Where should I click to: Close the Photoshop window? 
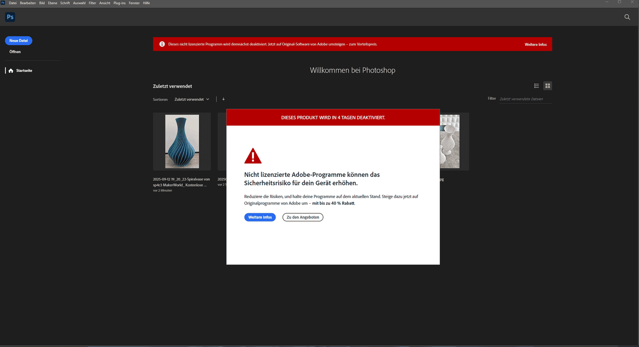tap(632, 2)
